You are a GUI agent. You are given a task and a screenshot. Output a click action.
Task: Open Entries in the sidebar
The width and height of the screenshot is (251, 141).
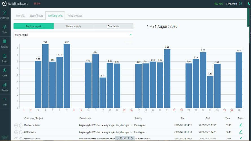tap(5, 58)
